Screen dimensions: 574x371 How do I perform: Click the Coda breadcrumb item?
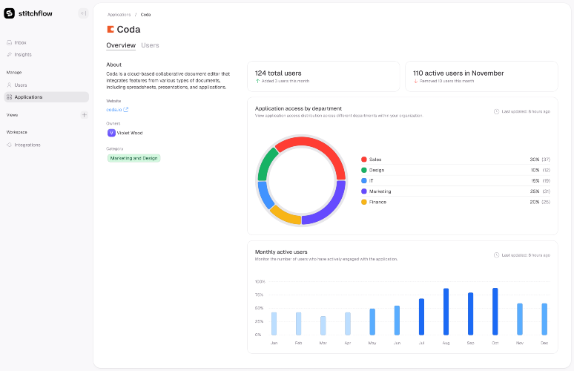point(145,15)
